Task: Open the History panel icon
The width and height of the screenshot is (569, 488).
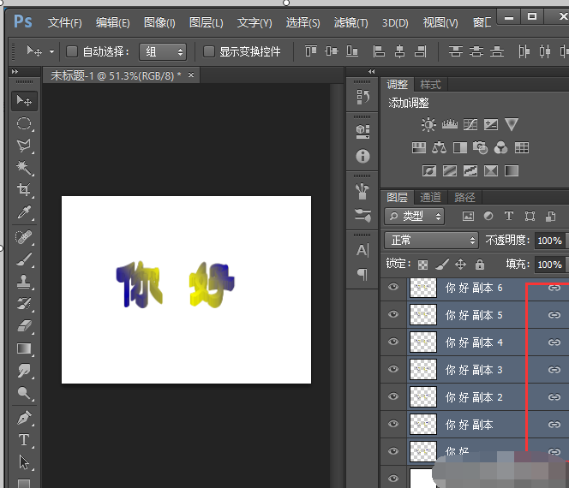Action: (x=362, y=98)
